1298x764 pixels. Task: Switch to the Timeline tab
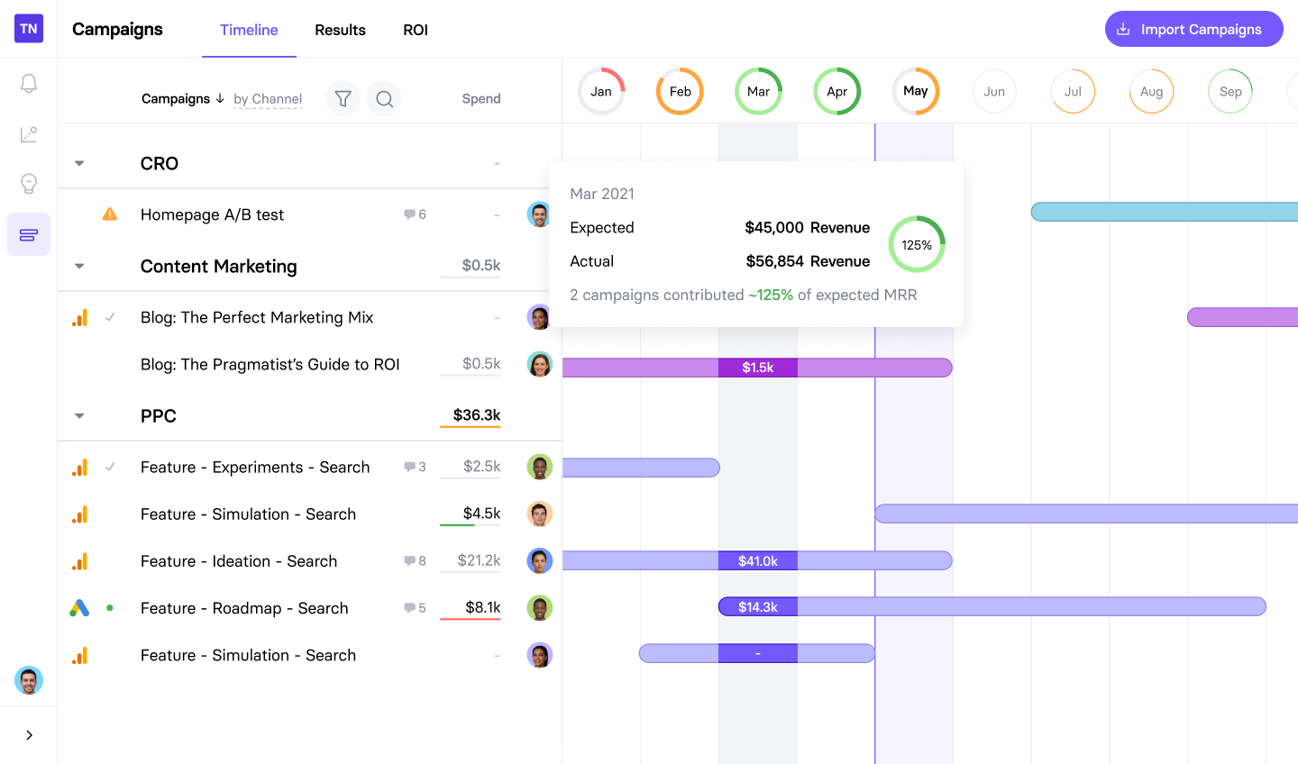pyautogui.click(x=249, y=30)
